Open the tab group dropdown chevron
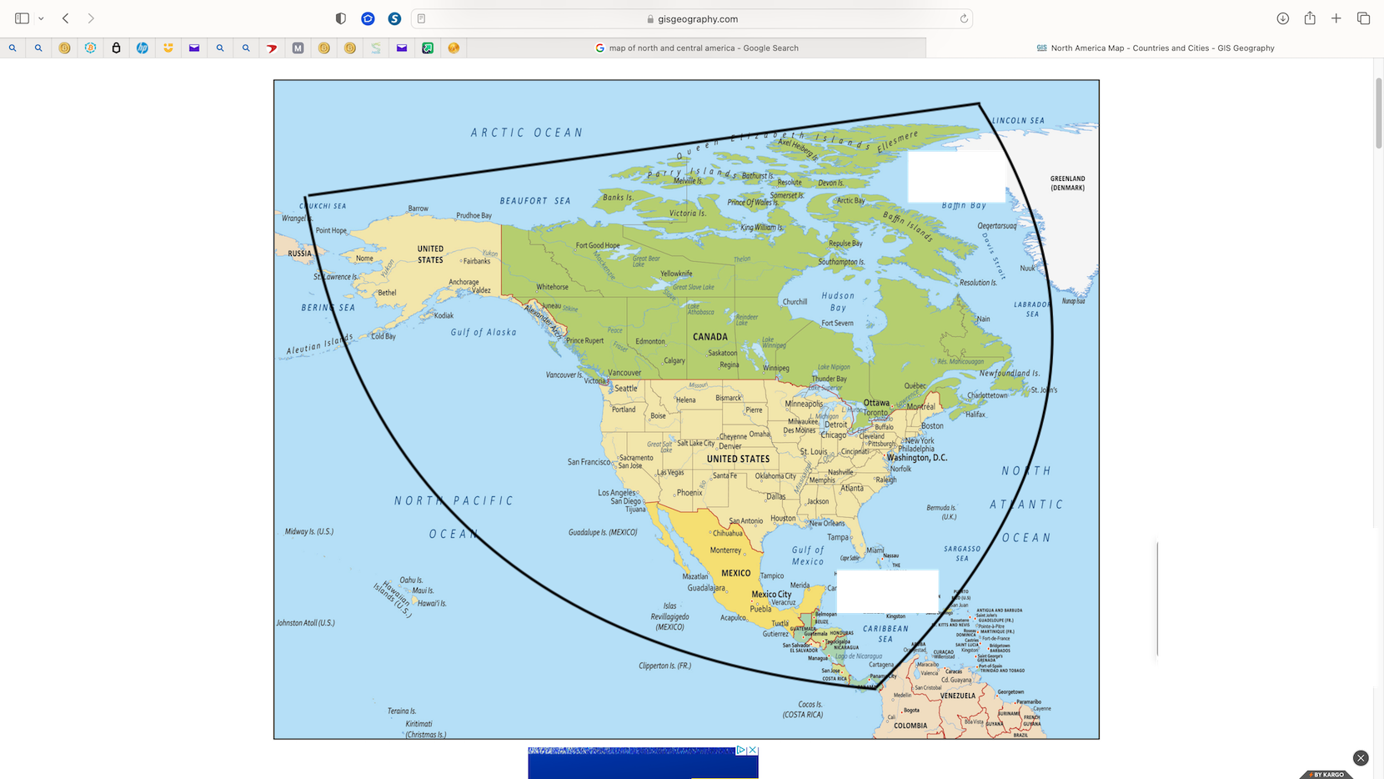The image size is (1384, 779). (x=41, y=18)
